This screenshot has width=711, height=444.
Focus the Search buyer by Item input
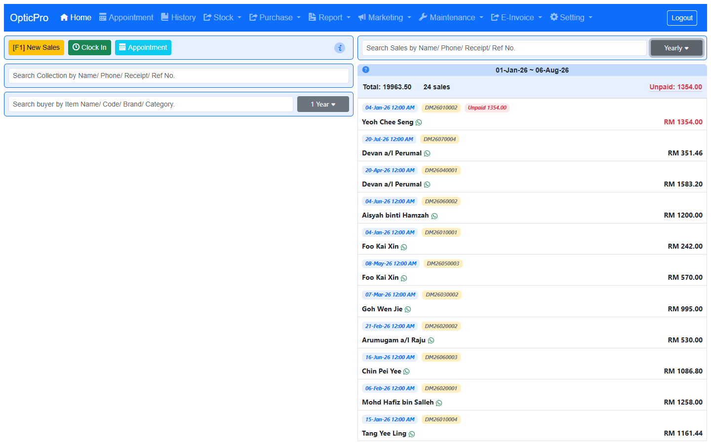coord(151,104)
